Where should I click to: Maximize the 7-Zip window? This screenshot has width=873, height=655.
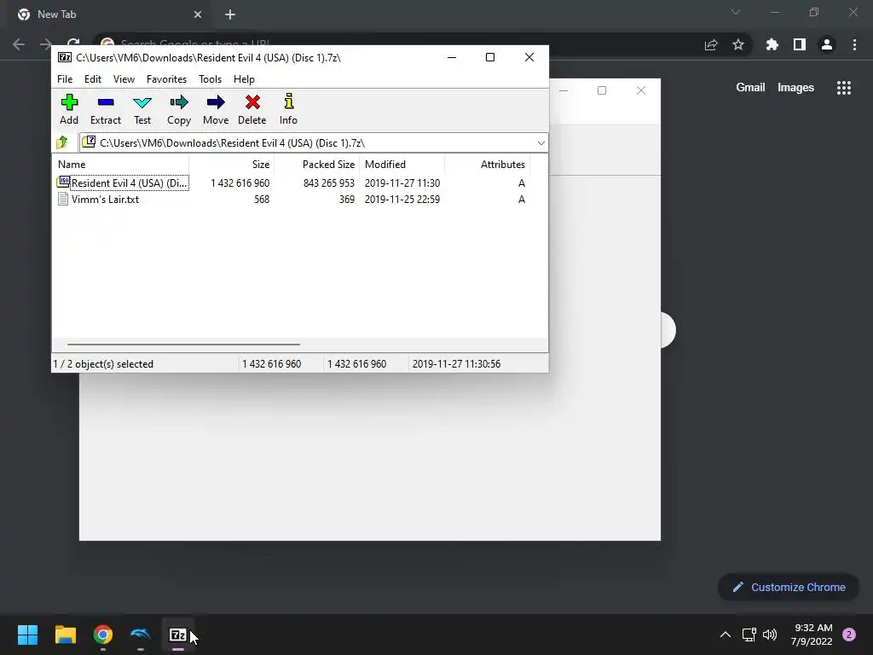click(490, 57)
